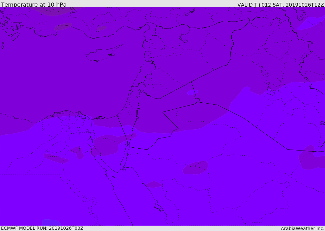Click the island of Cyprus on map
Viewport: 325px width, 231px height.
104,54
